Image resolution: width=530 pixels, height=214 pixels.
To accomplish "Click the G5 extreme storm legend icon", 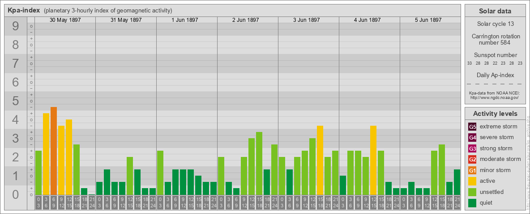I will (472, 127).
